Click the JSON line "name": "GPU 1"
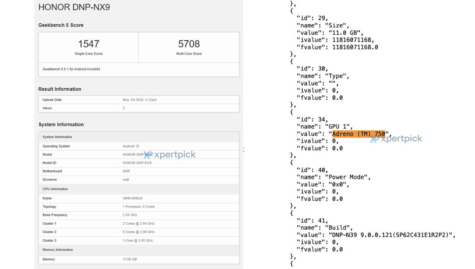This screenshot has height=269, width=475. [x=325, y=127]
